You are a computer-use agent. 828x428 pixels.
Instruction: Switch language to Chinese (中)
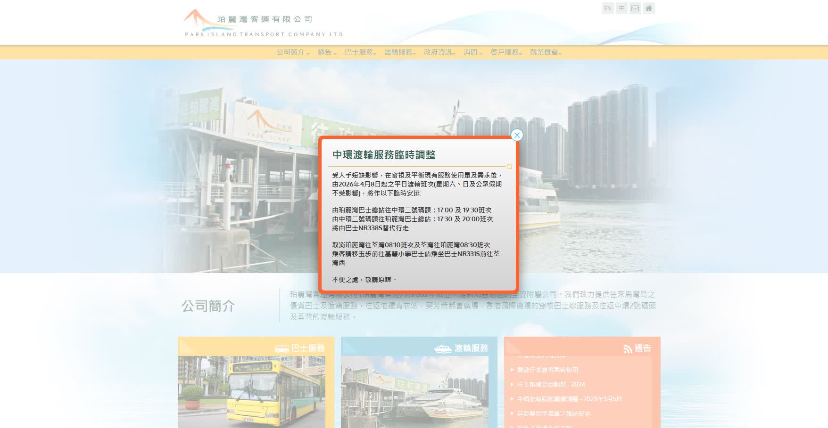click(x=621, y=8)
